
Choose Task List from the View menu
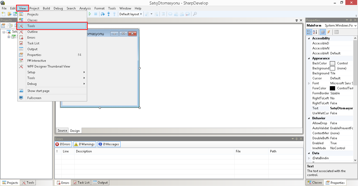pos(52,43)
